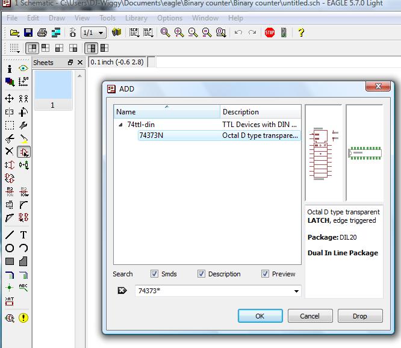Toggle the Description search checkbox
This screenshot has height=348, width=401.
pyautogui.click(x=201, y=274)
